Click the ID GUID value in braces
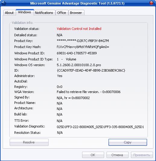Image resolution: width=156 pixels, height=161 pixels. 91,70
